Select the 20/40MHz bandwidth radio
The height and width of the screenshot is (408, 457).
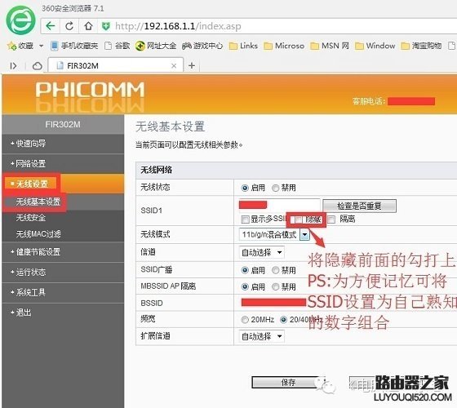(283, 320)
